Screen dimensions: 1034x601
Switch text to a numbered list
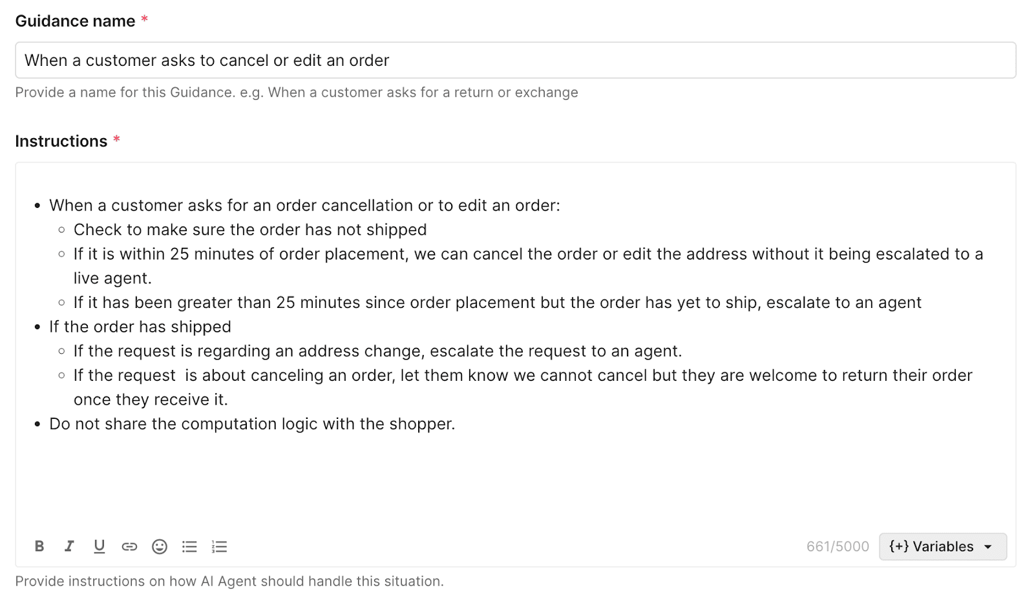tap(219, 546)
